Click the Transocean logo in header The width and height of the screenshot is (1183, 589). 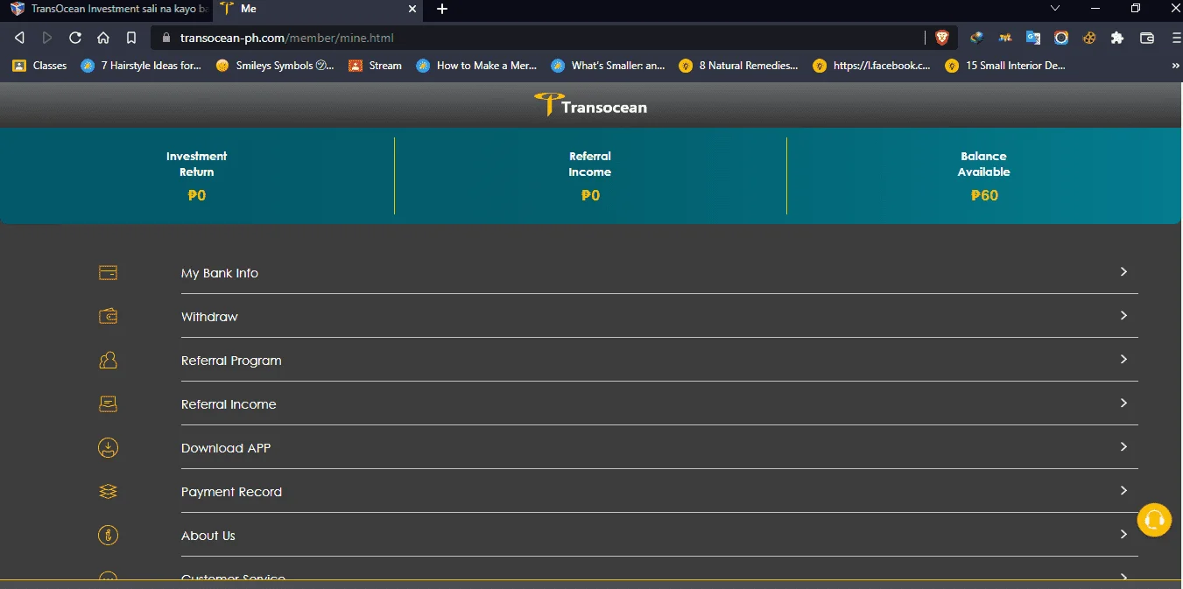591,106
